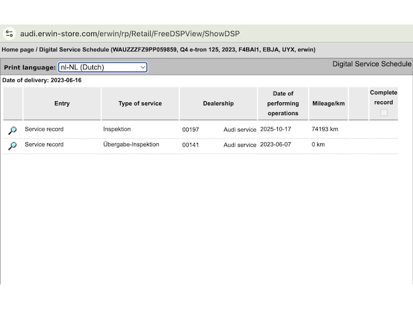Open details magnifier for Übergabe-Inspektion record
413x309 pixels.
tap(13, 145)
